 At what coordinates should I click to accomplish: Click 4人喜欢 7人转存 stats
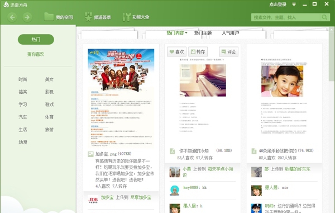[x=111, y=186]
